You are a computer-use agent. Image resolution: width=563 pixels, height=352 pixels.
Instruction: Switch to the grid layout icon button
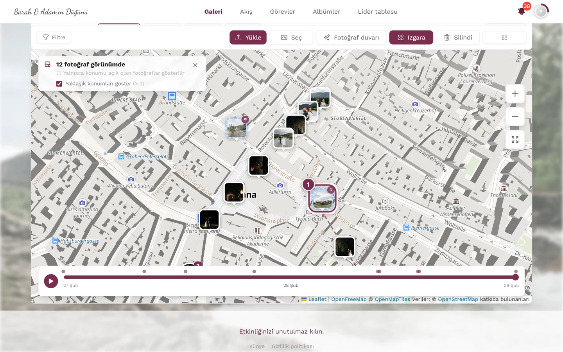coord(504,38)
